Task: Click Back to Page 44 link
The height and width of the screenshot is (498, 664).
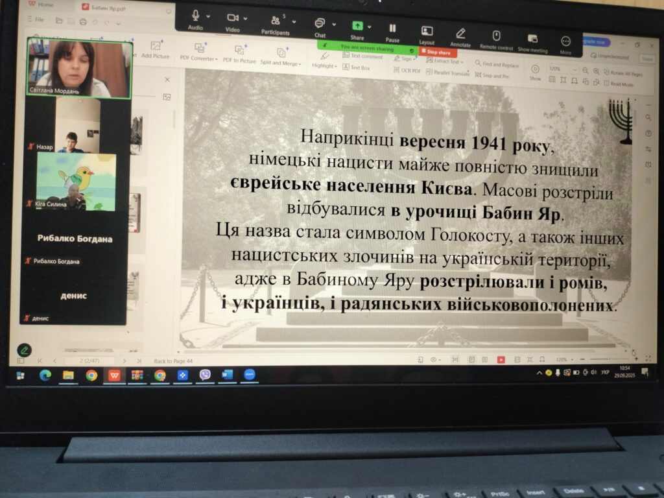Action: (x=172, y=361)
